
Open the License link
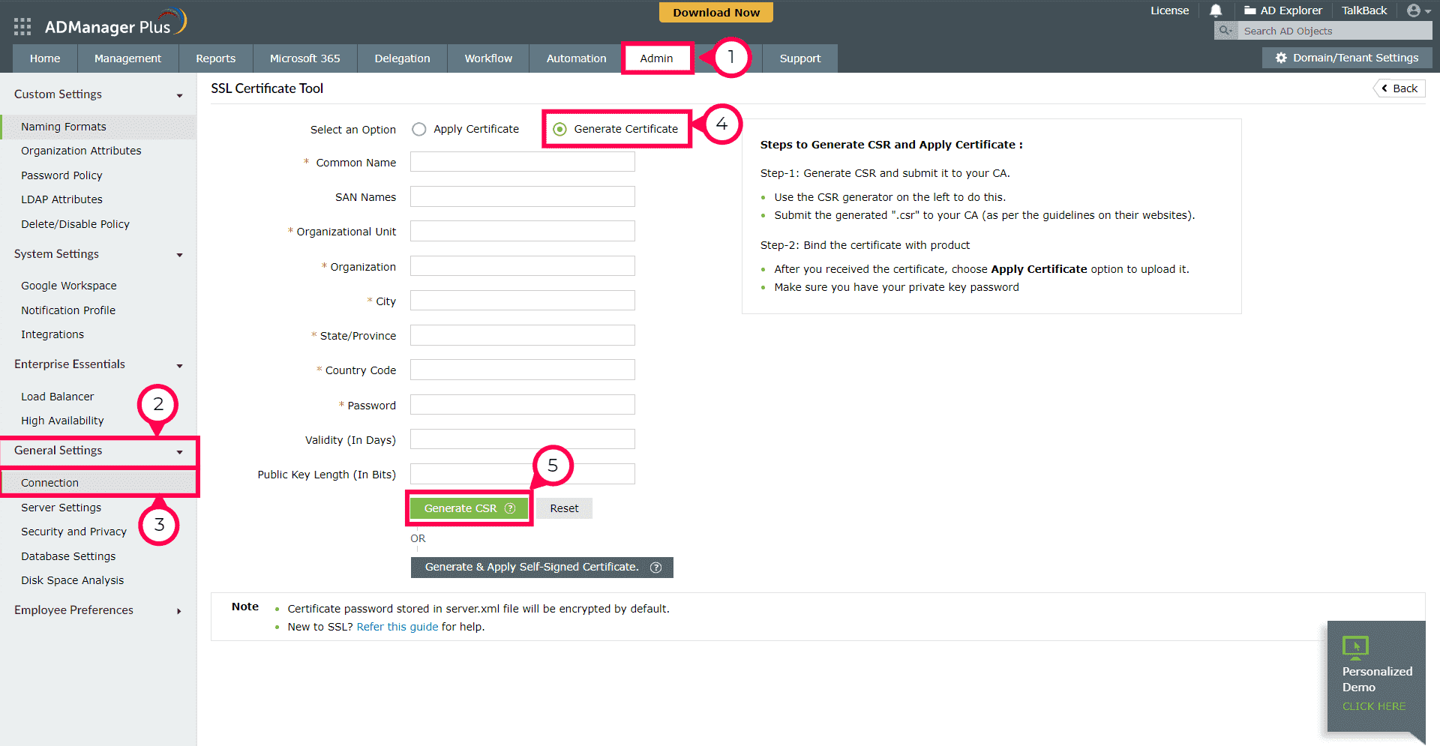pos(1170,10)
